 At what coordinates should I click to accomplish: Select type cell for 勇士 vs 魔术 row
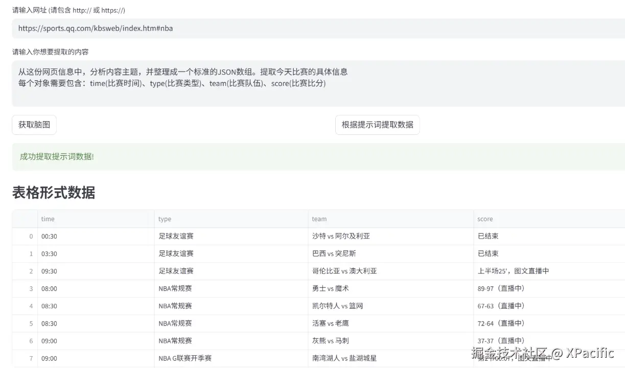[231, 288]
